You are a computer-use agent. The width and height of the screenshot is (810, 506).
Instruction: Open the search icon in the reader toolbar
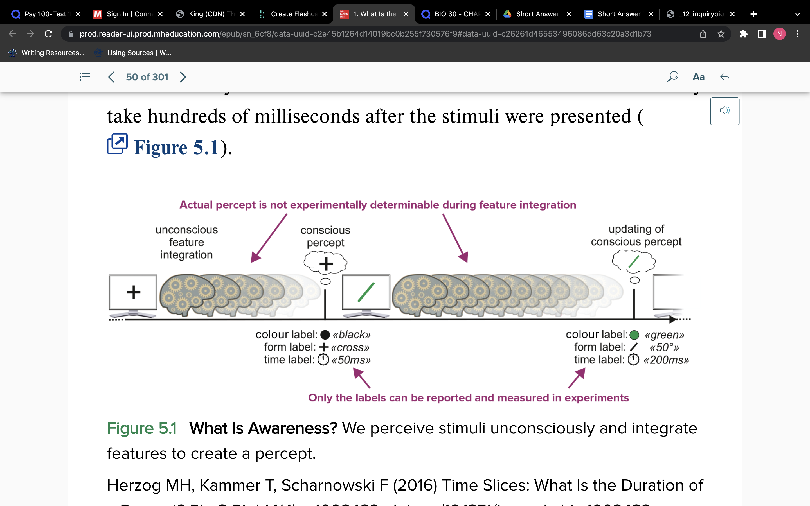672,77
